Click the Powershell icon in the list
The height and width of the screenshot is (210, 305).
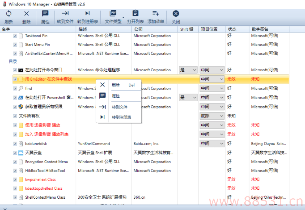(x=21, y=97)
